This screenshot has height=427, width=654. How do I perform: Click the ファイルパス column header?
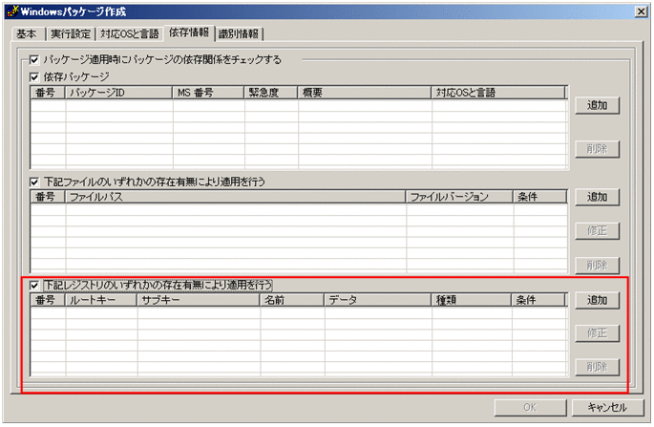point(235,197)
